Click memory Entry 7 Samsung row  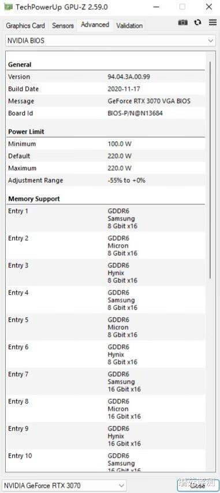(x=106, y=382)
